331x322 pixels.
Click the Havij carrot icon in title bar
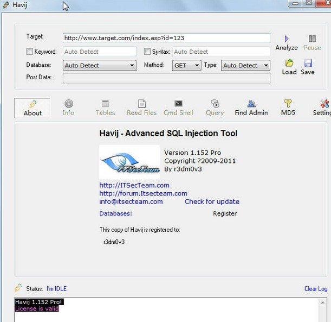point(6,5)
